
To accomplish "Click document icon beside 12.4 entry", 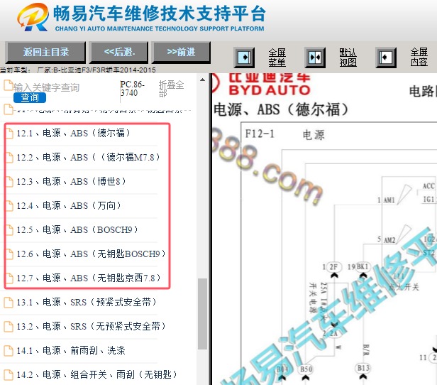I will click(x=9, y=206).
